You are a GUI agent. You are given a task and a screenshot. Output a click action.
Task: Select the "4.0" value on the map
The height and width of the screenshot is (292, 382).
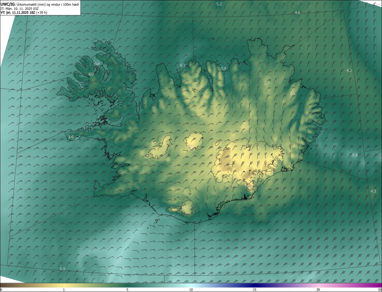point(91,74)
